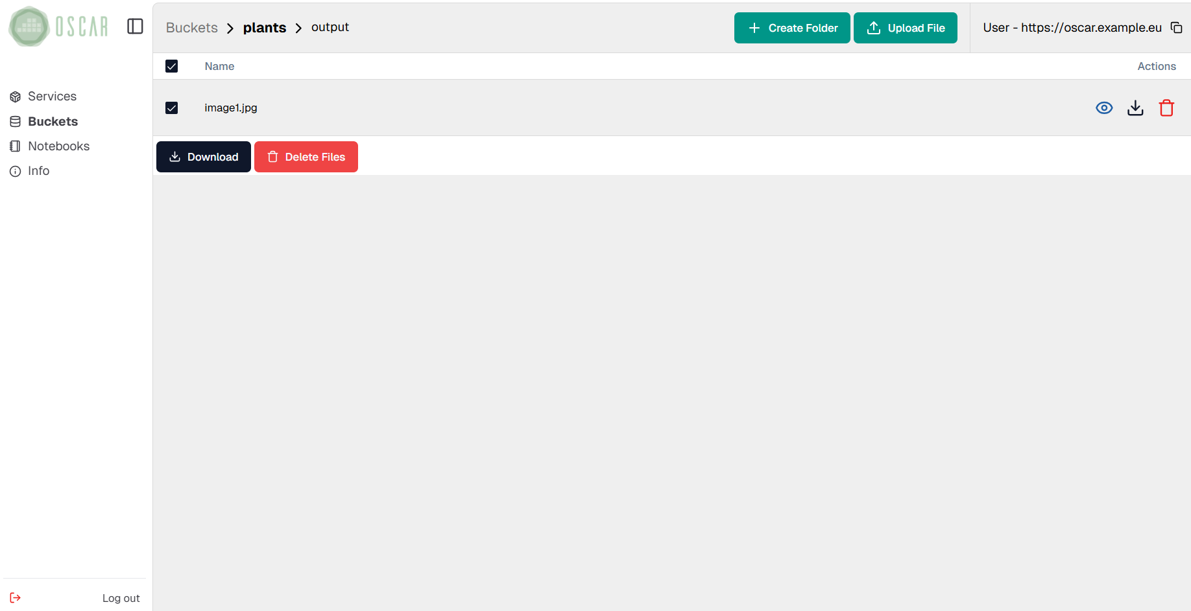This screenshot has height=611, width=1191.
Task: Open the Info page in sidebar
Action: click(38, 171)
